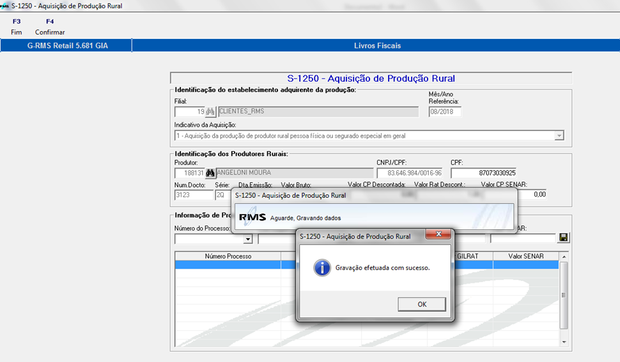
Task: Open the Produtor binoculars search
Action: 210,173
